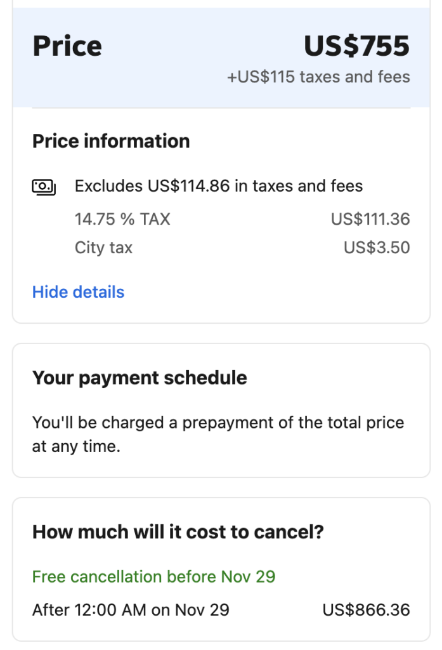Click the +US$115 taxes and fees note
This screenshot has width=442, height=650.
(318, 77)
